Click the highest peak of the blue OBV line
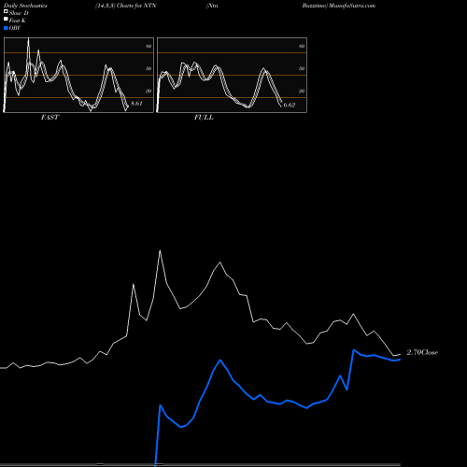Screen dimensions: 467x467 [x=354, y=350]
